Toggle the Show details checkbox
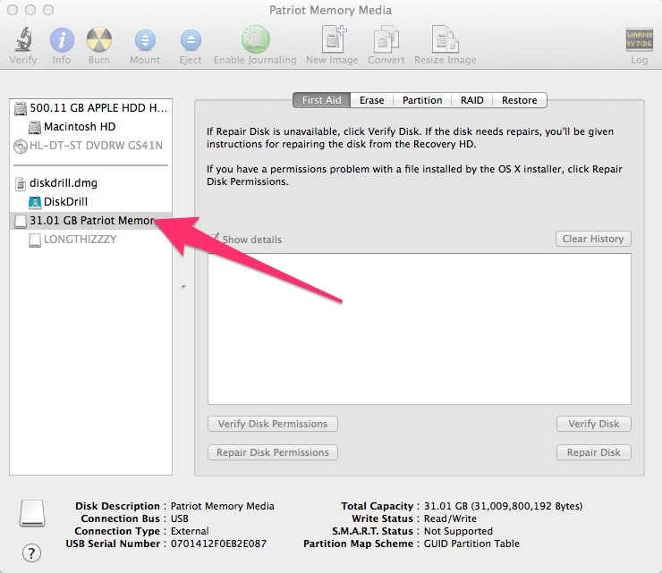Viewport: 662px width, 573px height. [214, 239]
